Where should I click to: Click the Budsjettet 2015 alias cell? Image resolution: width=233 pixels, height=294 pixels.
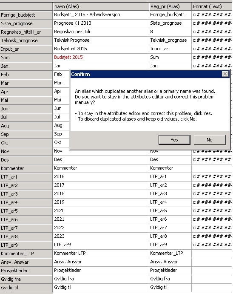[x=101, y=49]
